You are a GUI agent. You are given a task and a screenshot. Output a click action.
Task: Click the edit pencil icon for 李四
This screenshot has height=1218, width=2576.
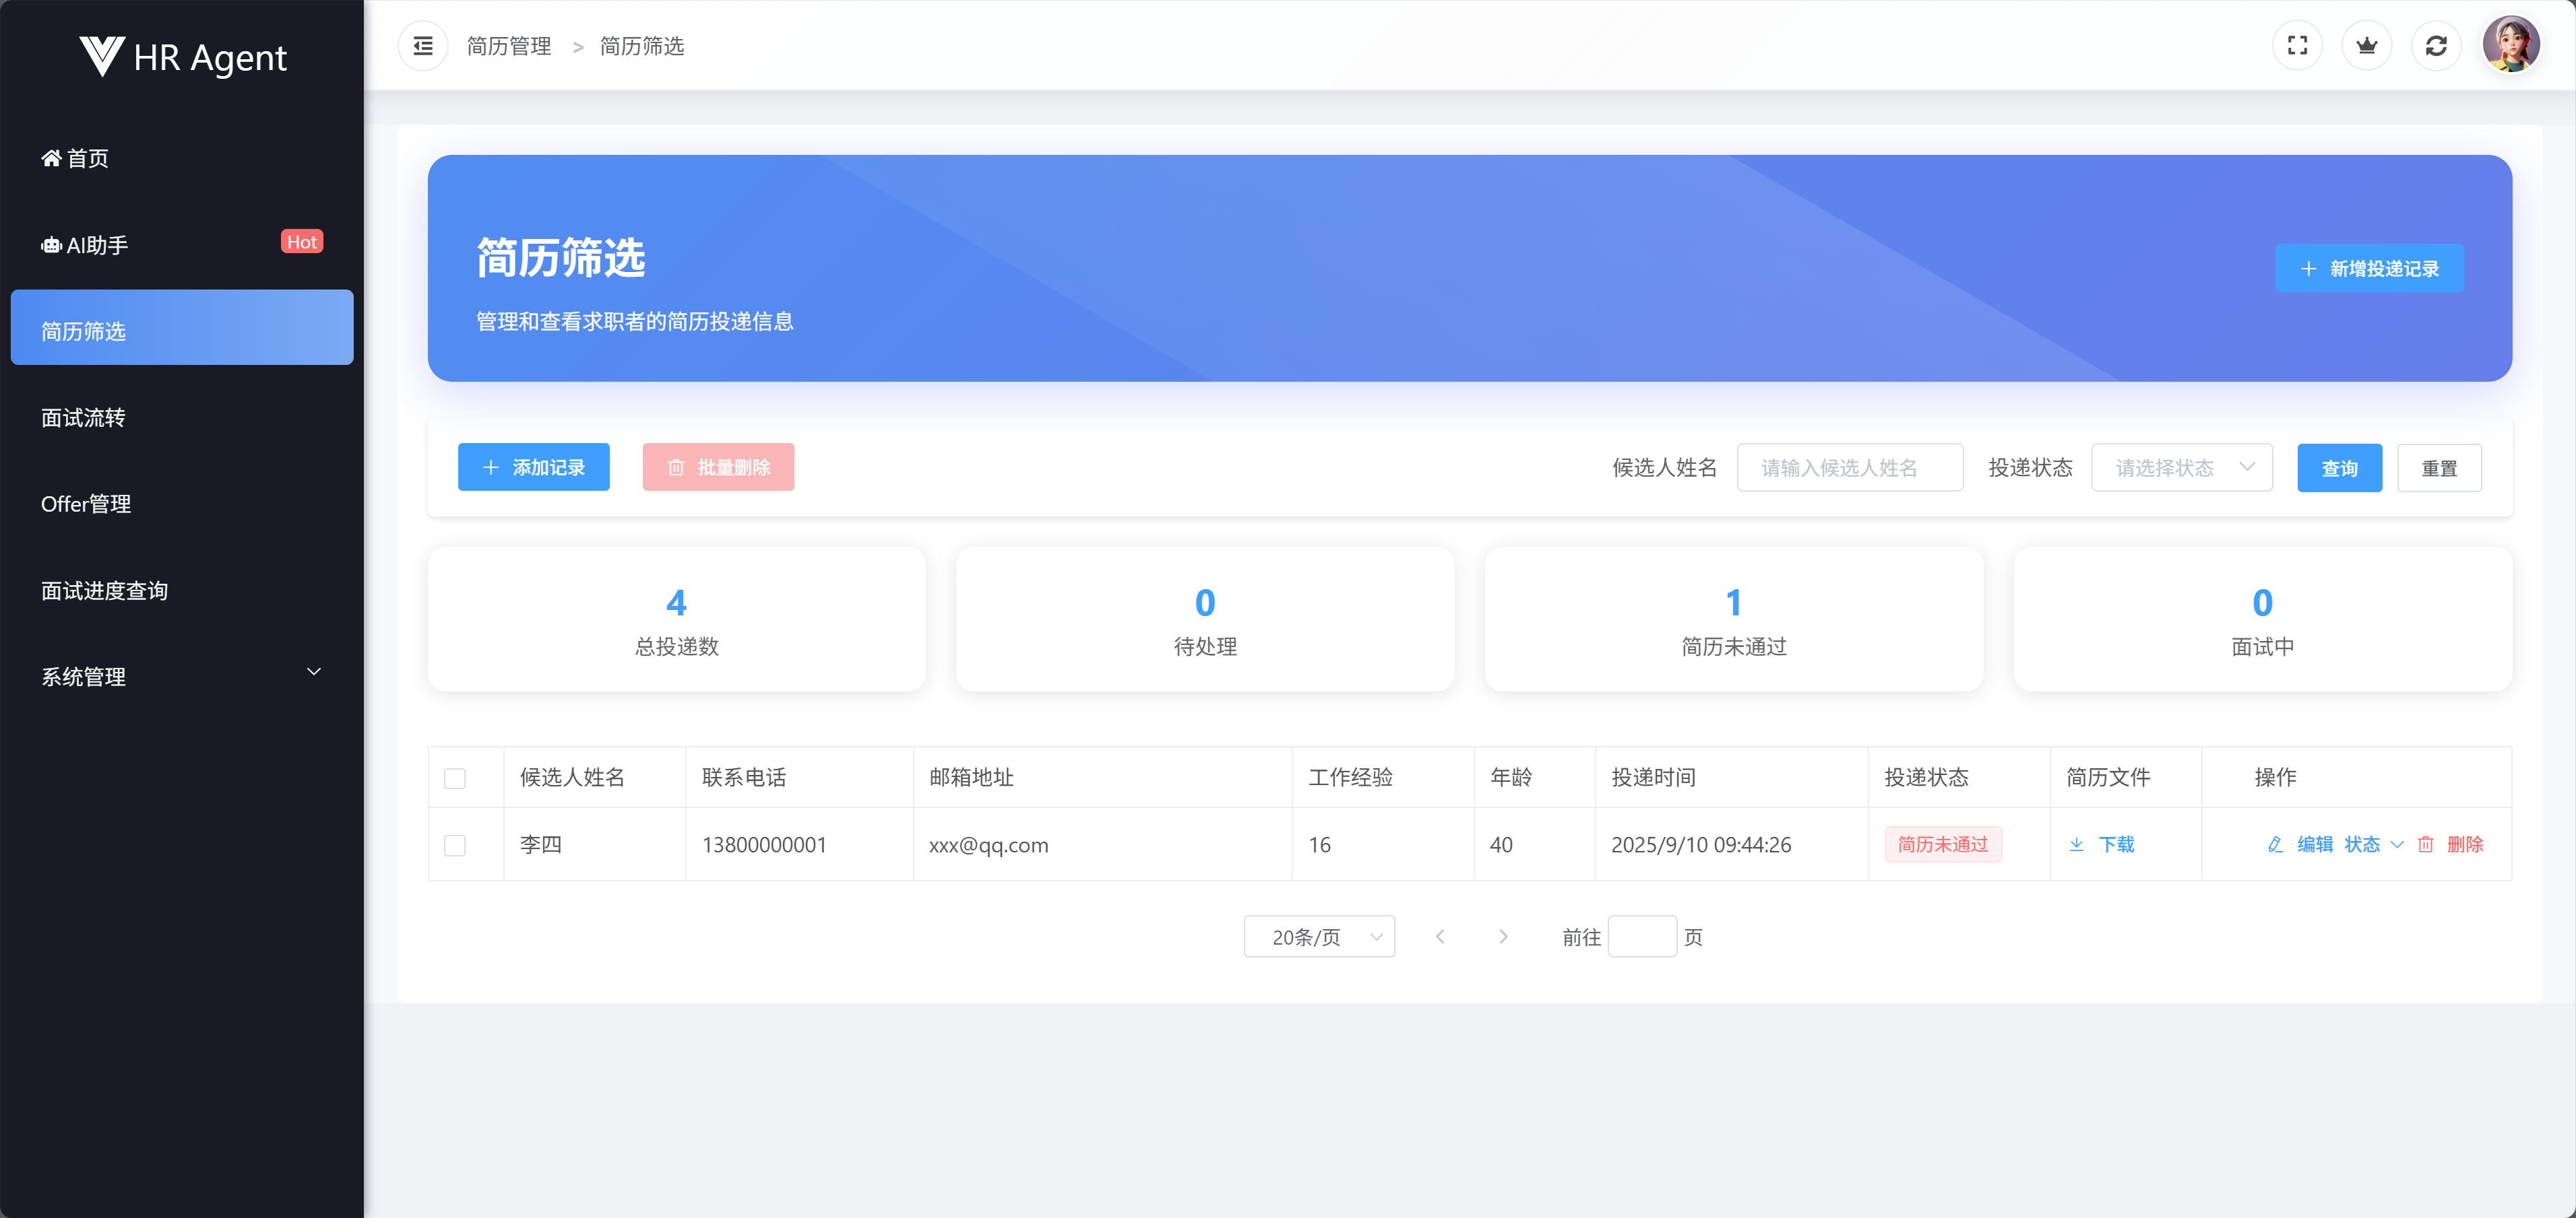pos(2275,844)
